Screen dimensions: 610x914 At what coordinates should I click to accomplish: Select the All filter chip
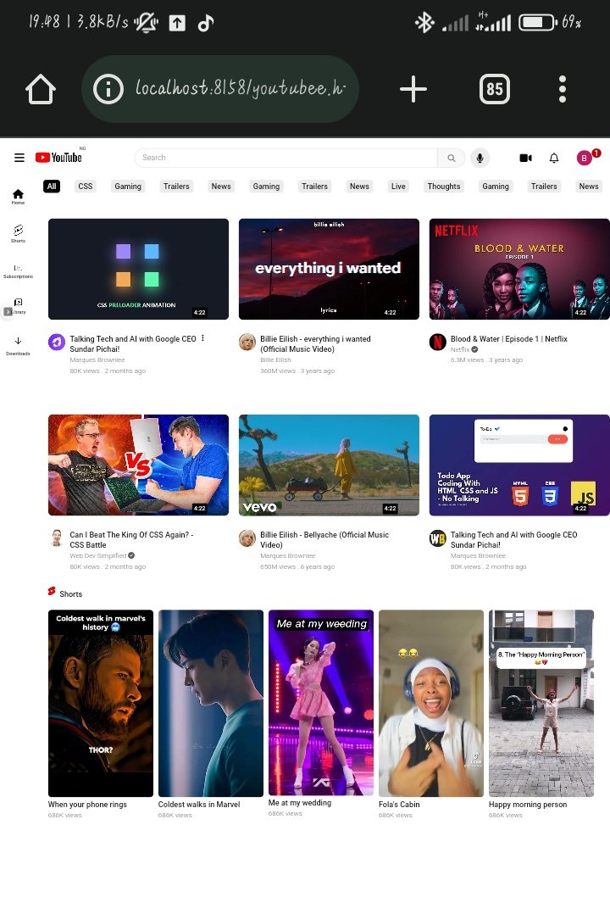[52, 187]
